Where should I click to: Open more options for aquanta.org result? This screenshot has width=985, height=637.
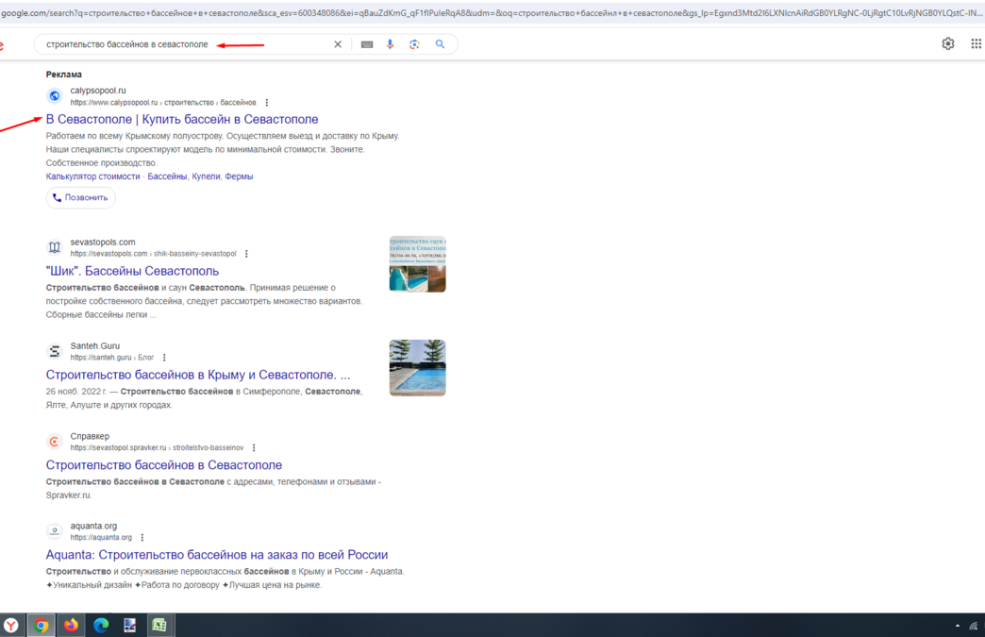(142, 538)
